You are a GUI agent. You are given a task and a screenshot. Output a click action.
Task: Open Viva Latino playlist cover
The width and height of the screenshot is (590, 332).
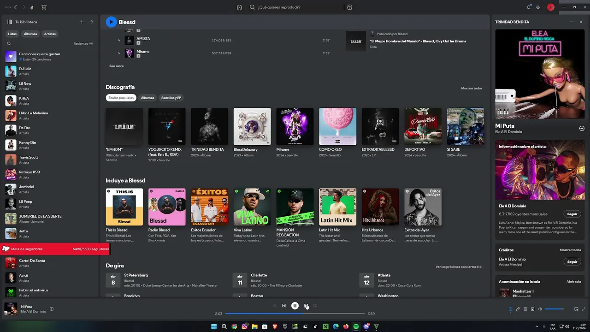pyautogui.click(x=252, y=207)
